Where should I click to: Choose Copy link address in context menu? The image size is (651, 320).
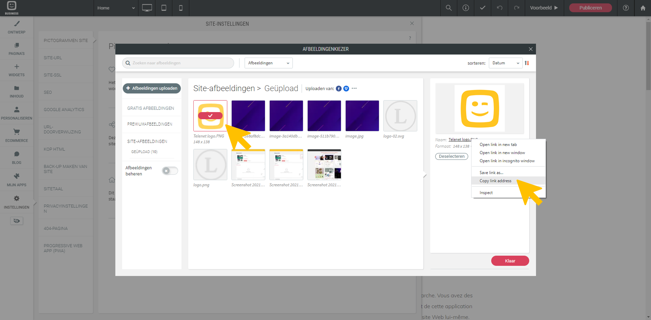495,181
